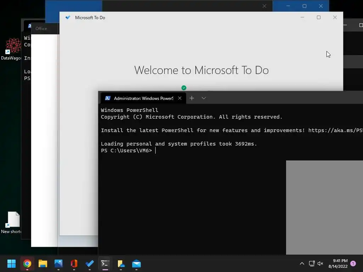Click the Microsoft To Do title bar logo

pyautogui.click(x=68, y=17)
